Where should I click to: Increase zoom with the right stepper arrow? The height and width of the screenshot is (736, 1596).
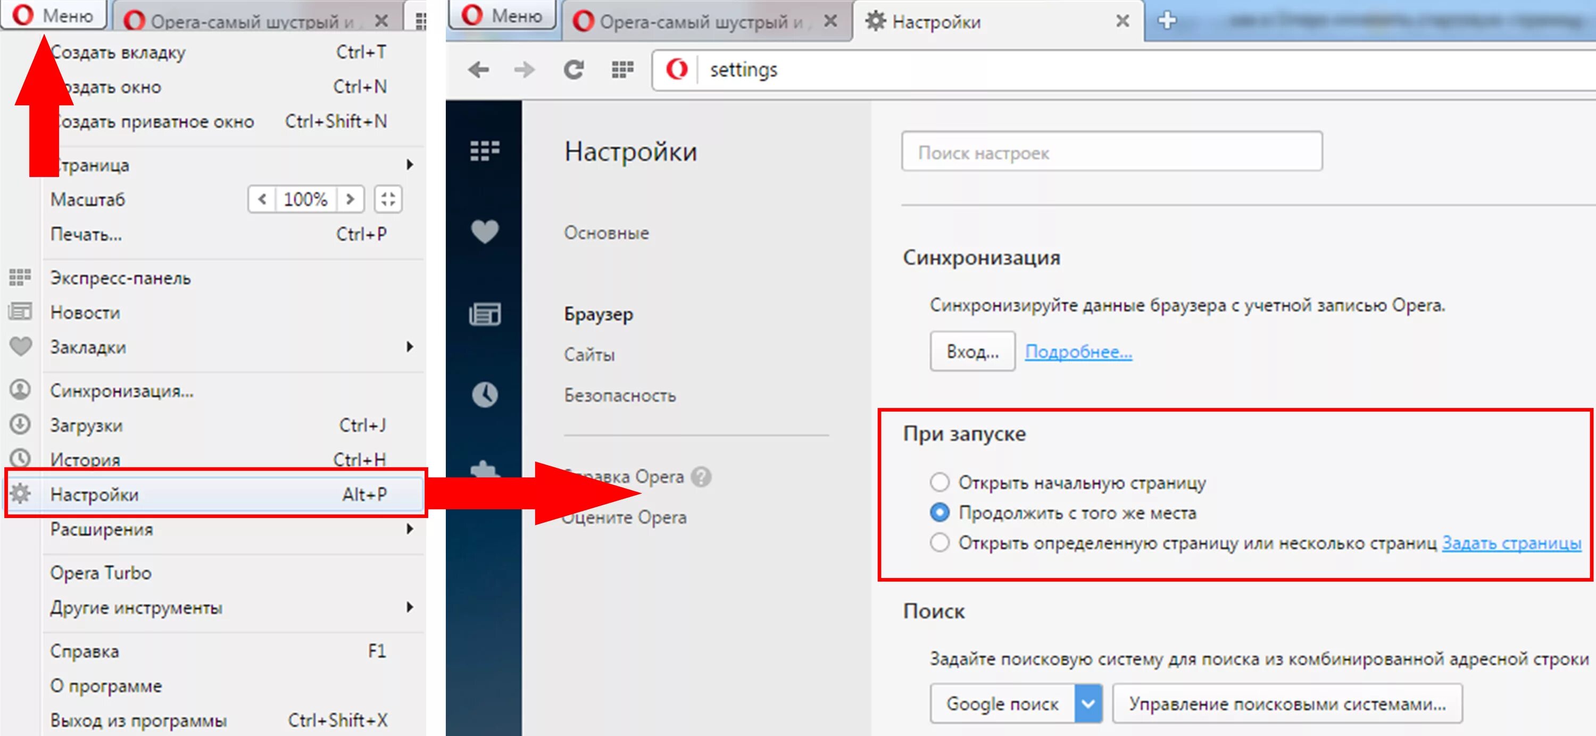350,199
